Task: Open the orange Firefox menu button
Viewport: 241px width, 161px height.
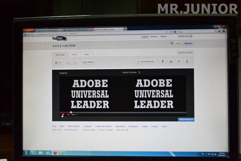Action: pyautogui.click(x=28, y=30)
